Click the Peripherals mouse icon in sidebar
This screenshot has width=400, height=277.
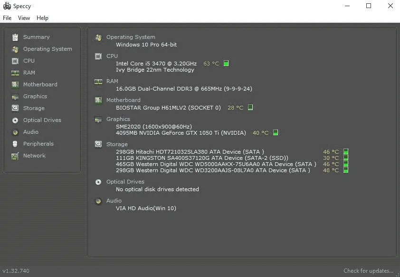15,144
